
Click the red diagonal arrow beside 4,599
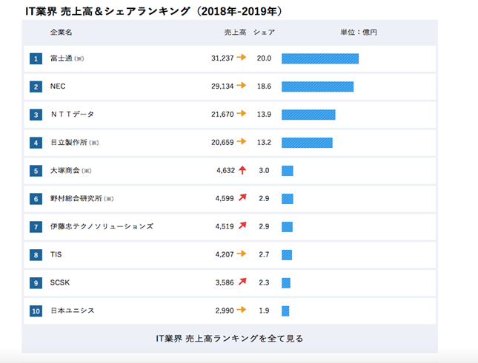click(241, 198)
